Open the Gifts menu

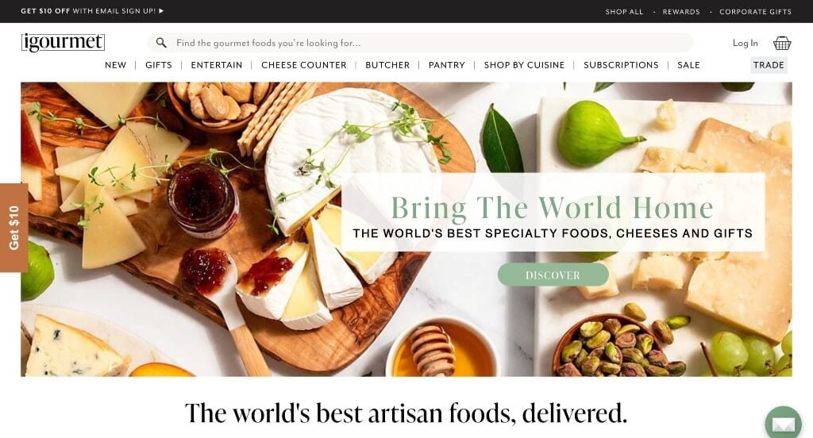pyautogui.click(x=159, y=65)
